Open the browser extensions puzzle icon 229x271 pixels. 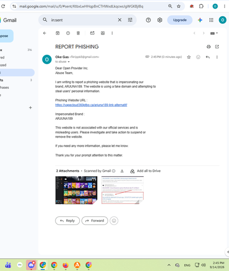(x=201, y=7)
